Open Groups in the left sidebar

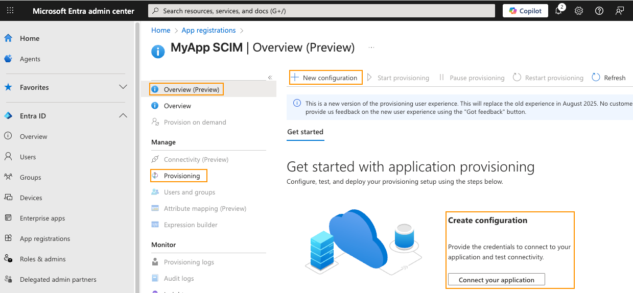(31, 177)
